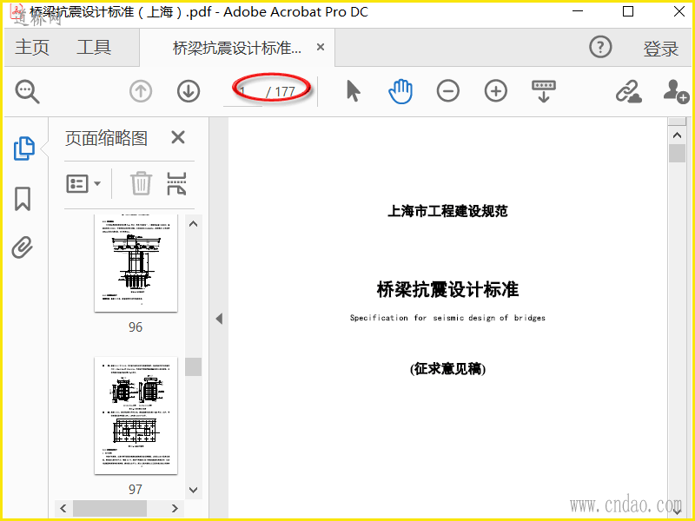The height and width of the screenshot is (521, 695).
Task: Open the find text magnifier tool
Action: point(28,92)
